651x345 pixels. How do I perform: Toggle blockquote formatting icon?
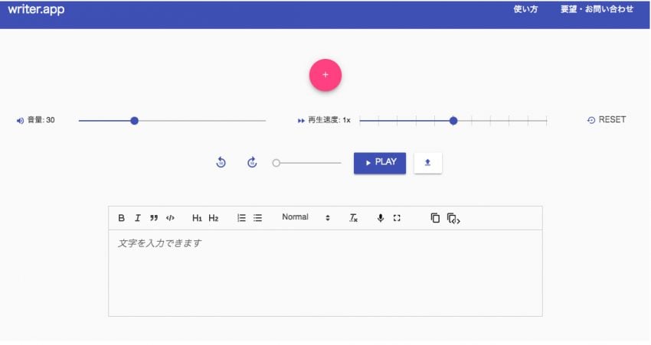(154, 218)
